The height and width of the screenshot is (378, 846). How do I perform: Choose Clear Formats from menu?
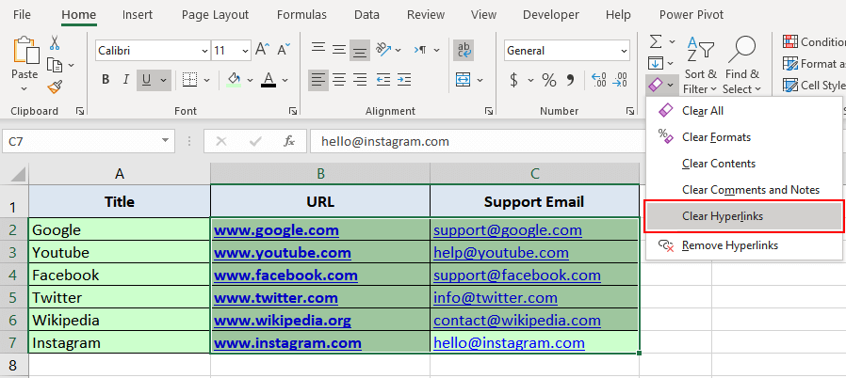point(744,137)
